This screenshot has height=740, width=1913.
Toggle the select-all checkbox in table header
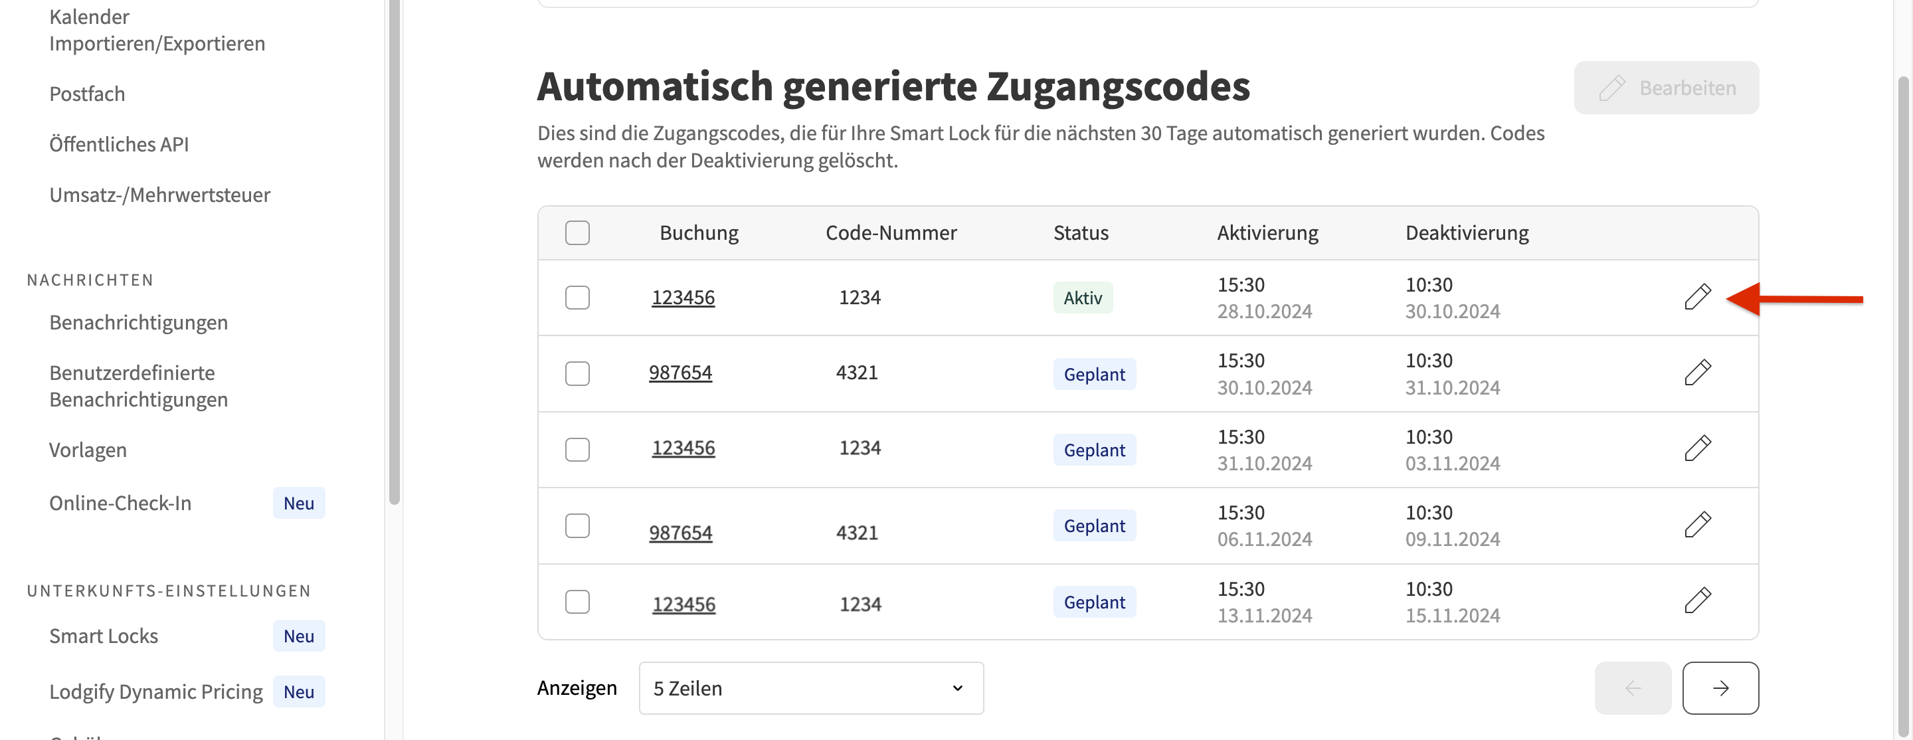point(578,232)
